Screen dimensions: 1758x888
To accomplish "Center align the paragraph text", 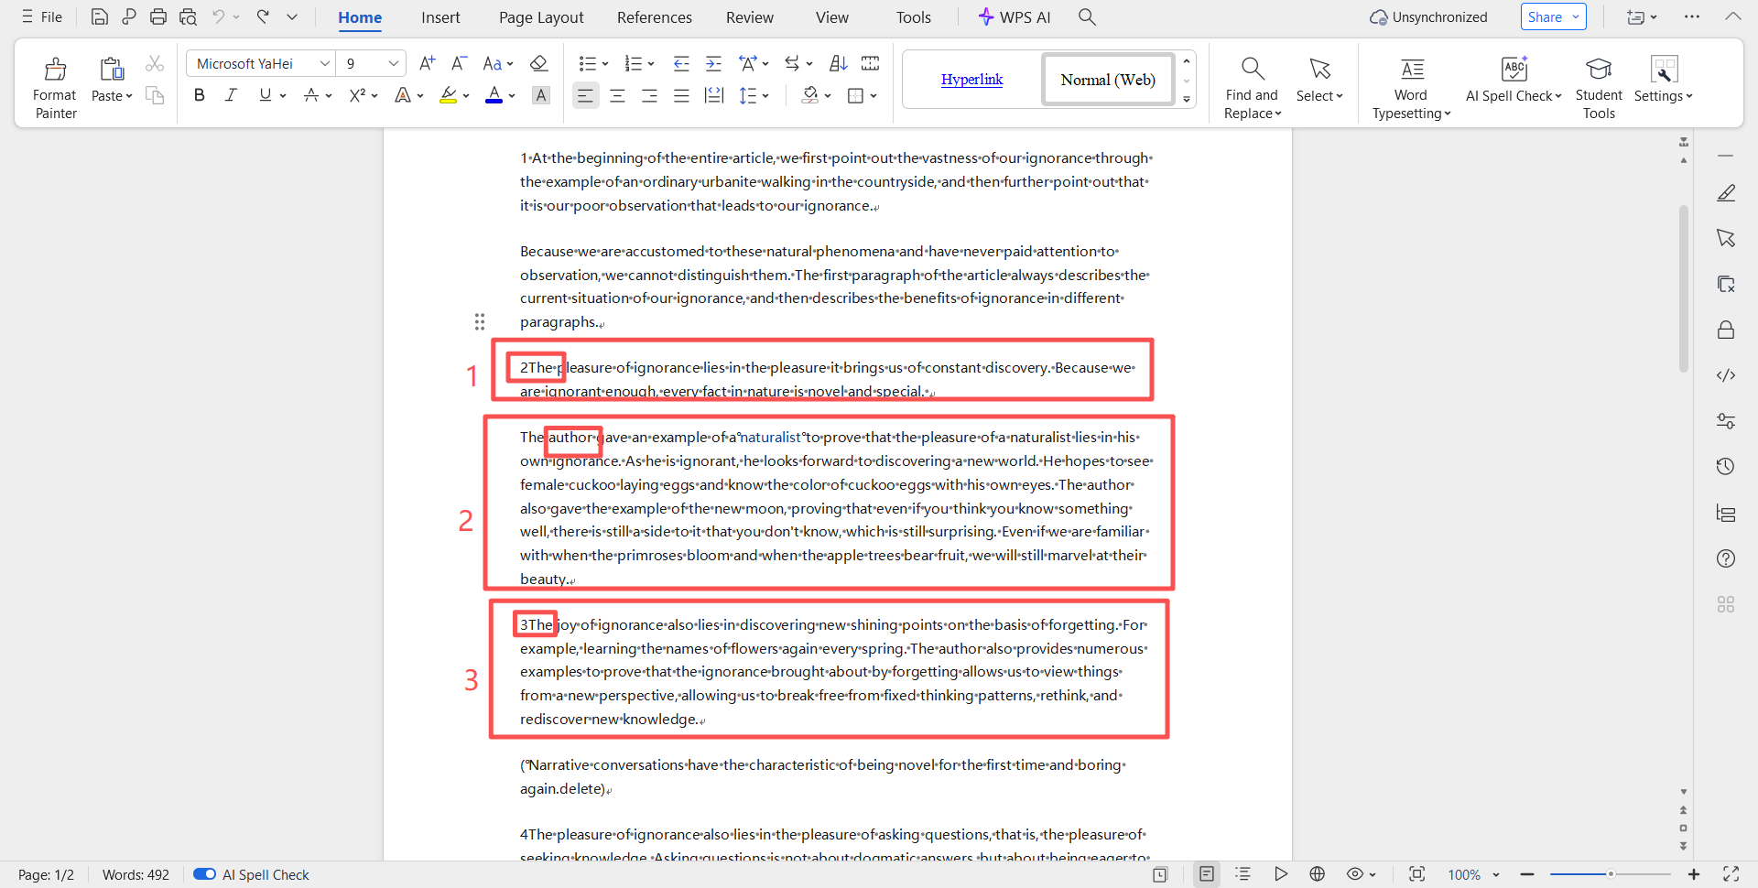I will 617,95.
